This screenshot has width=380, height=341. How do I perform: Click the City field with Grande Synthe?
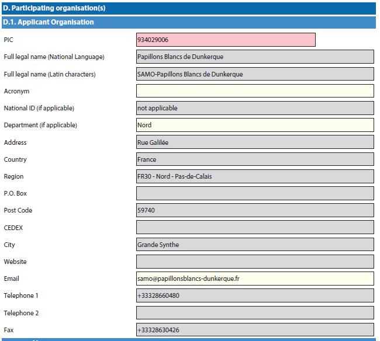click(x=255, y=245)
